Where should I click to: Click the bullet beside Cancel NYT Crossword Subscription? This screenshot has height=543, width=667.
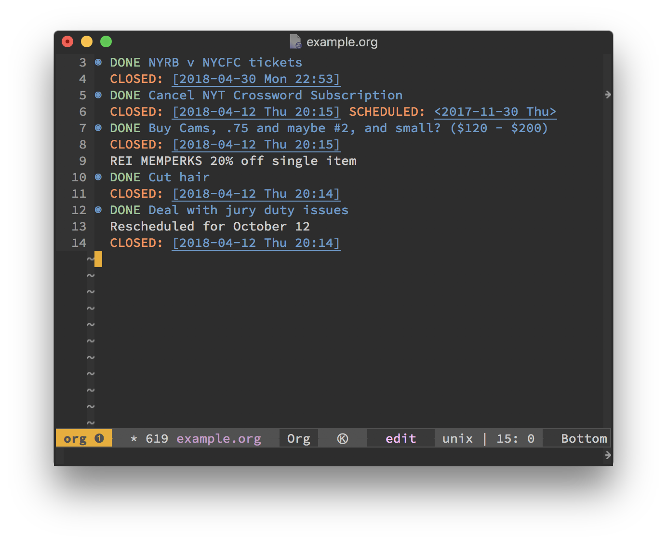[98, 95]
